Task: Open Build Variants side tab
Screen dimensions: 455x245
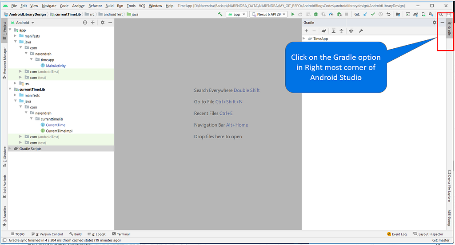Action: click(x=4, y=186)
